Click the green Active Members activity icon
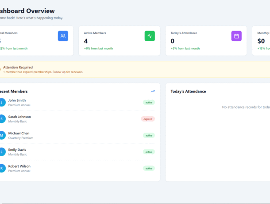This screenshot has width=270, height=204. (x=150, y=36)
